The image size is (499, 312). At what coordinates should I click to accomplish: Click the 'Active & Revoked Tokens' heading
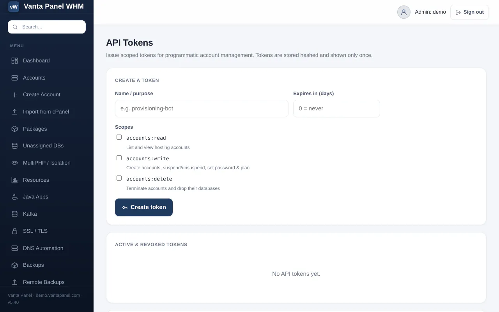[151, 245]
